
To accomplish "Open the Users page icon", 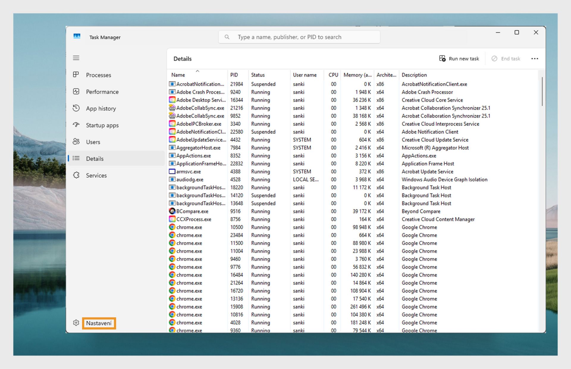I will (x=76, y=142).
